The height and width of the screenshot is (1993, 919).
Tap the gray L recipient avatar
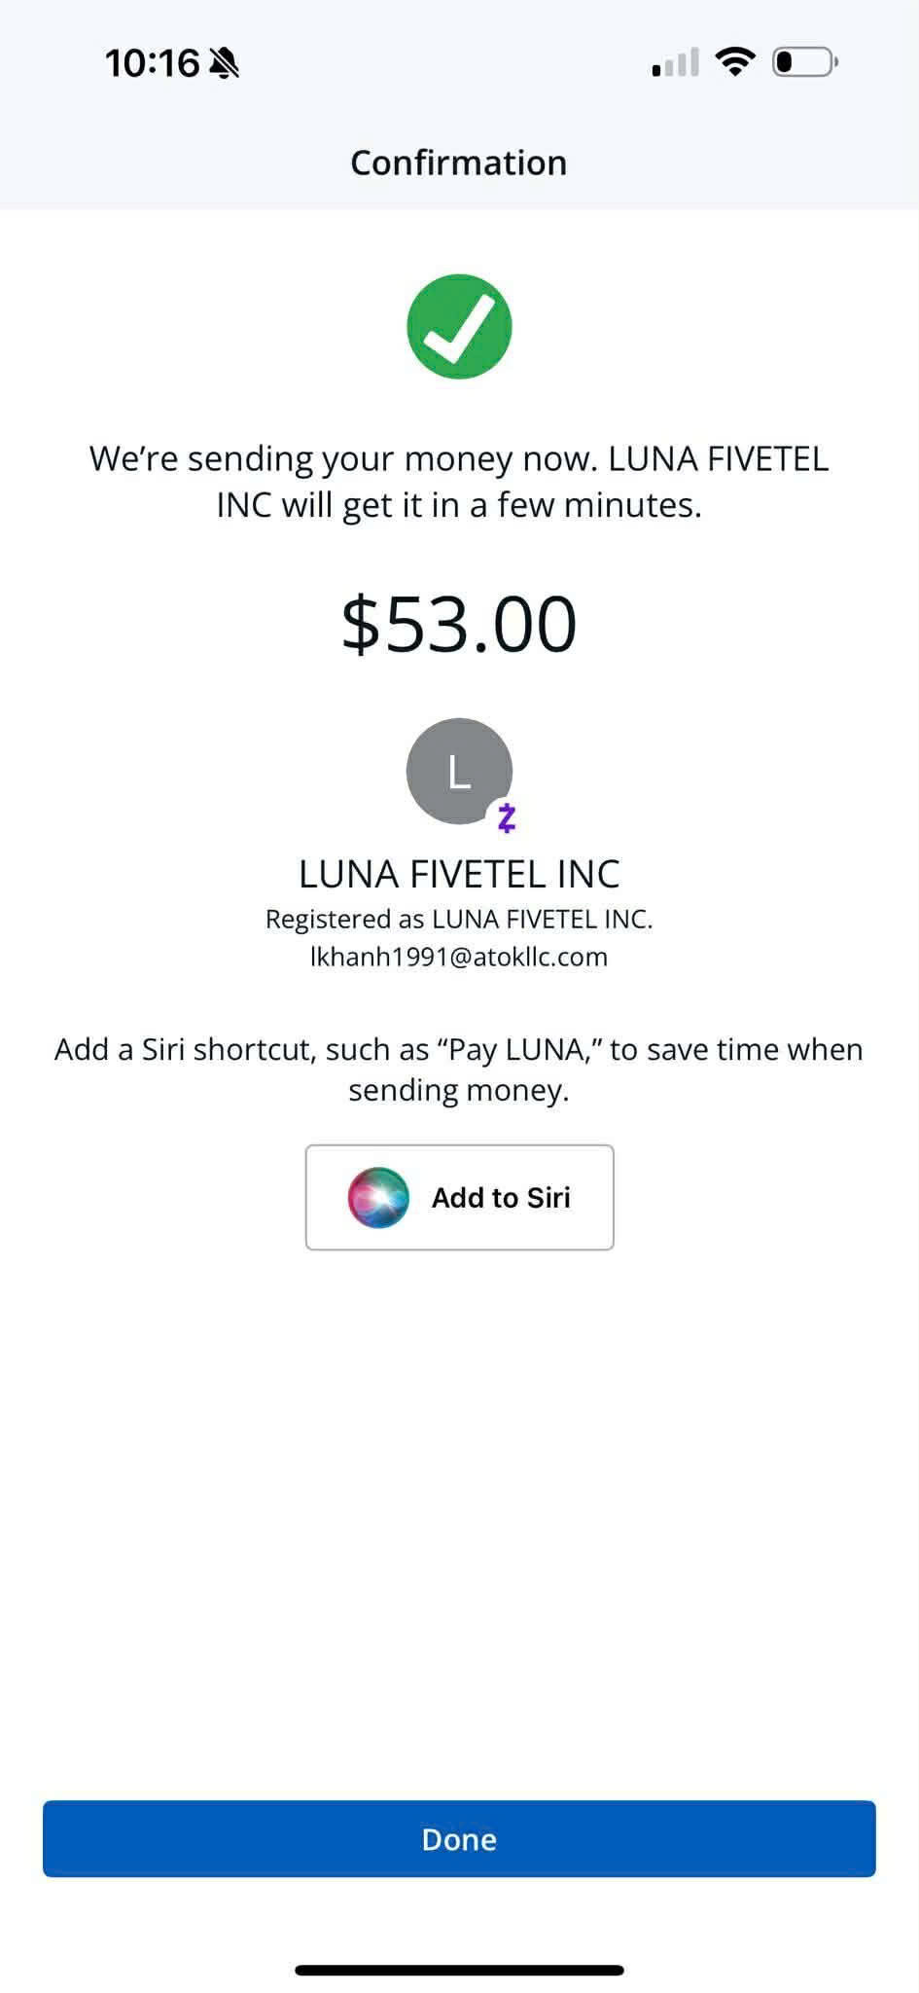(x=457, y=770)
